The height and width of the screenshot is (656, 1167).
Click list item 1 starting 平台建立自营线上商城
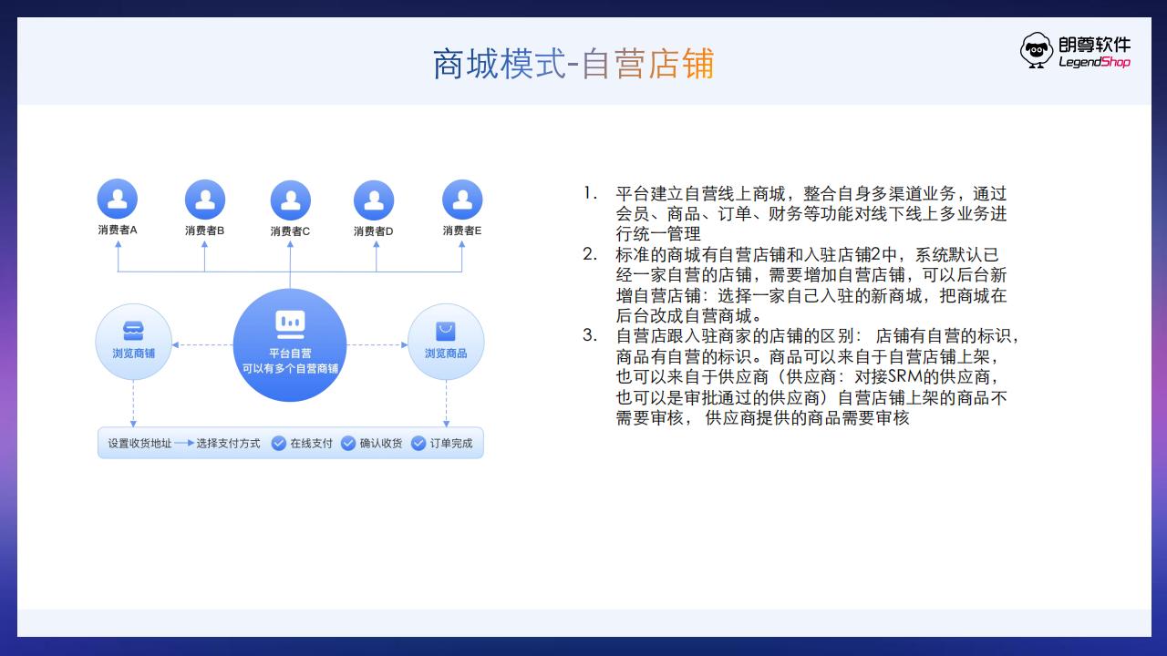(x=795, y=214)
